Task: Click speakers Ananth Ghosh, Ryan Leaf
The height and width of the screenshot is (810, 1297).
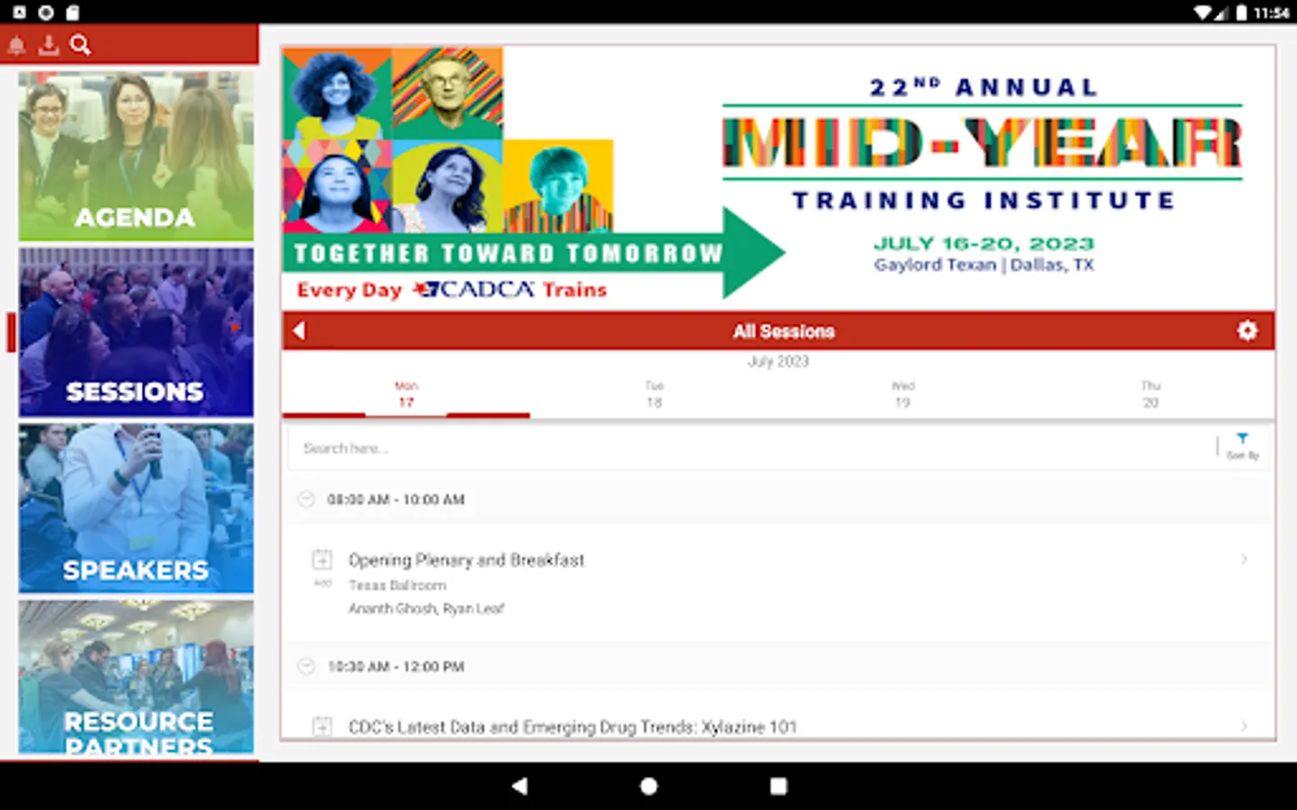Action: pos(426,608)
